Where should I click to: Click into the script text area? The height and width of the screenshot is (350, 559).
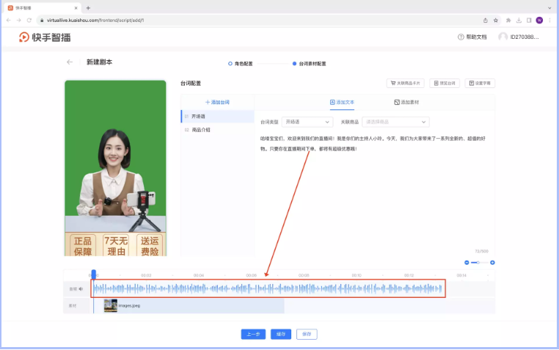[374, 192]
